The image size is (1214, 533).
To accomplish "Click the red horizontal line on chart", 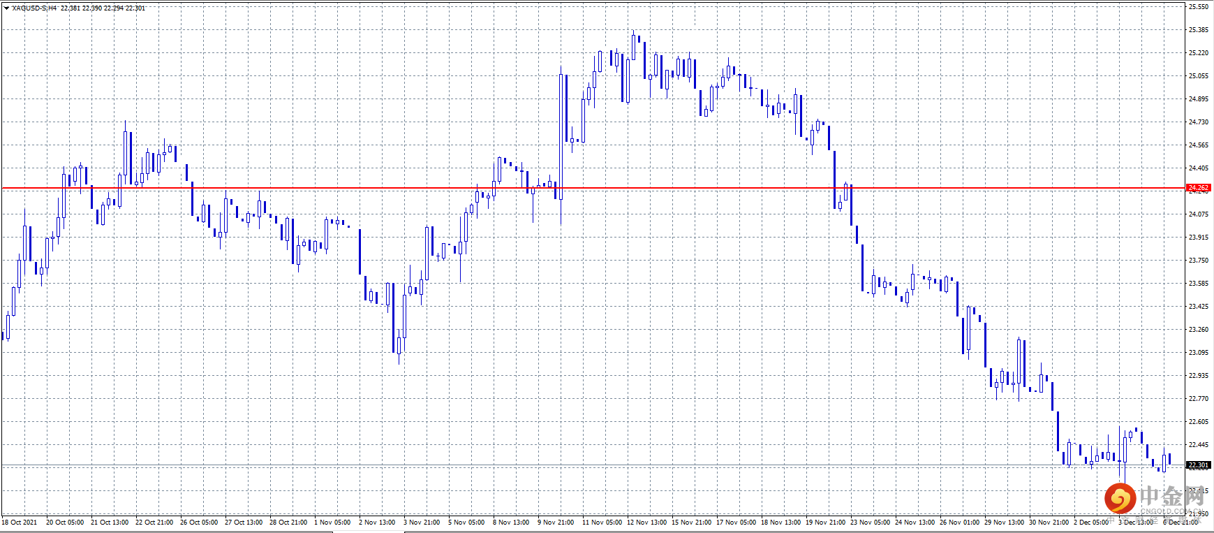I will tap(593, 188).
